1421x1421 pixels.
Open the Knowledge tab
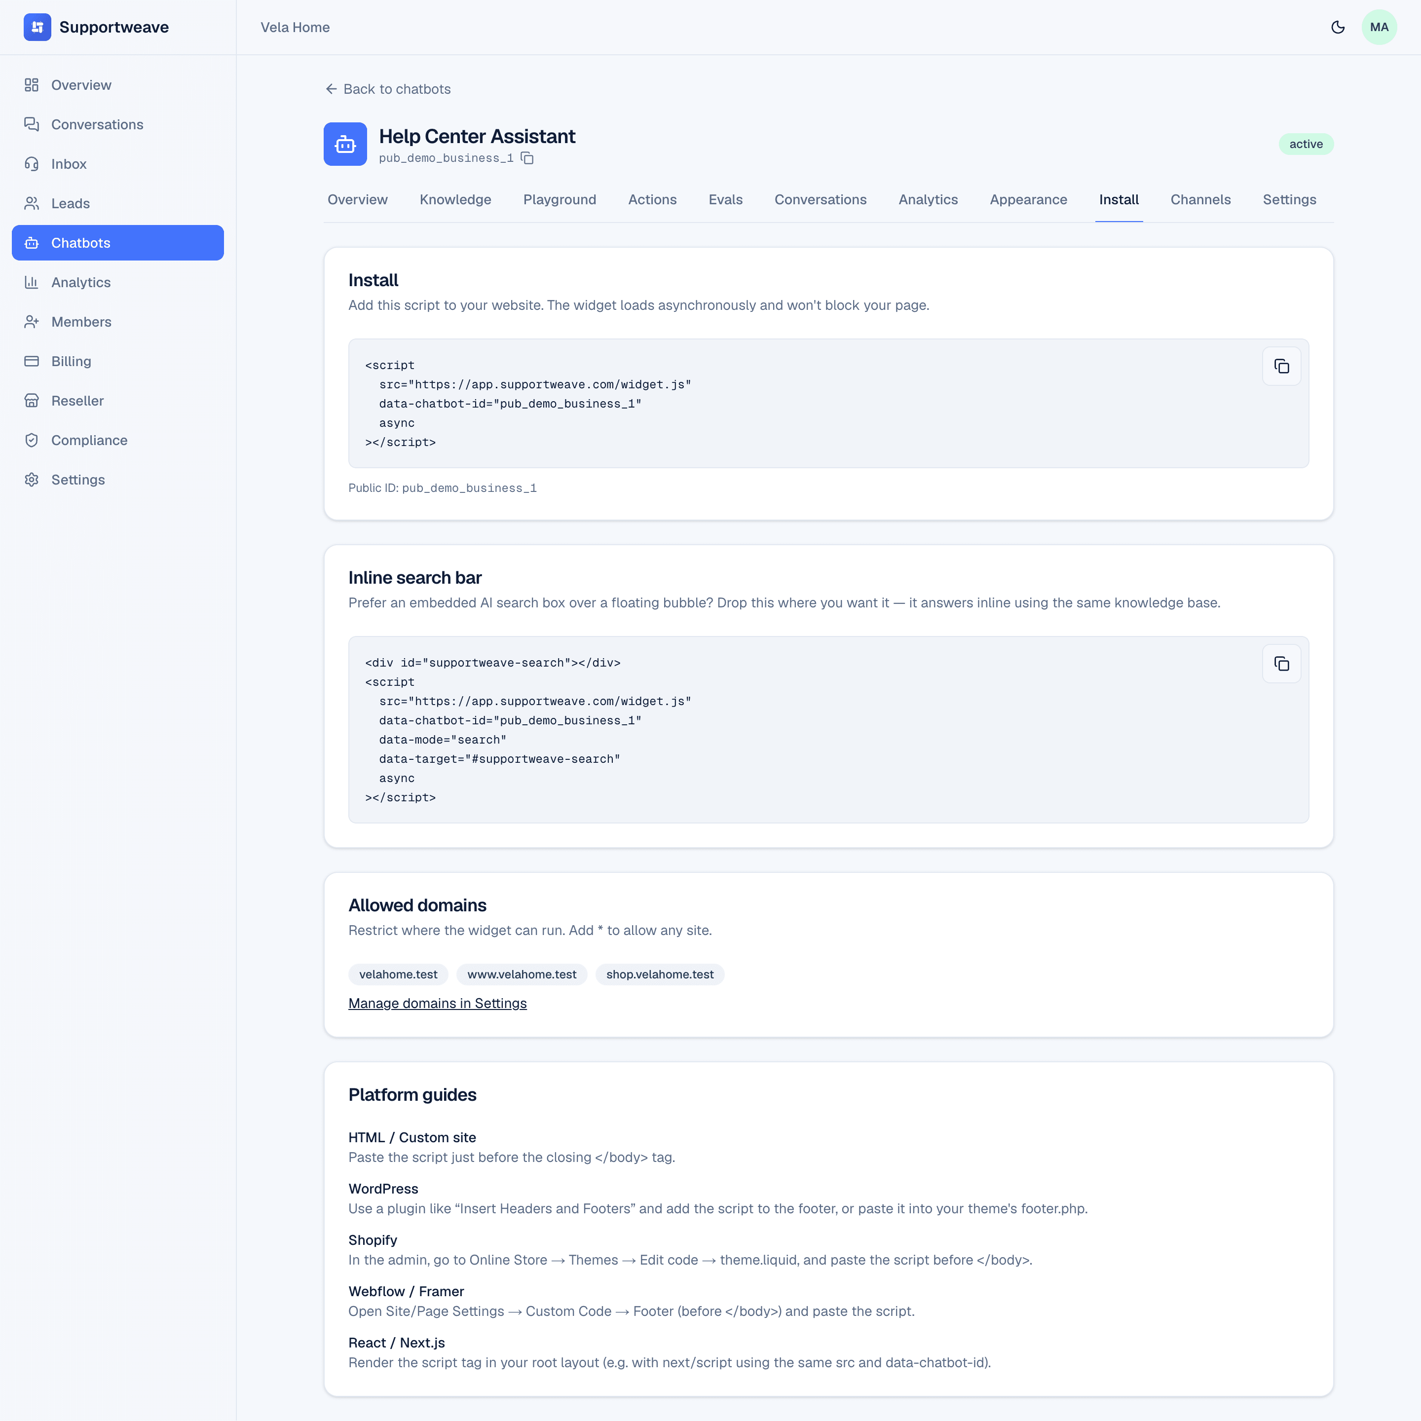[x=455, y=199]
